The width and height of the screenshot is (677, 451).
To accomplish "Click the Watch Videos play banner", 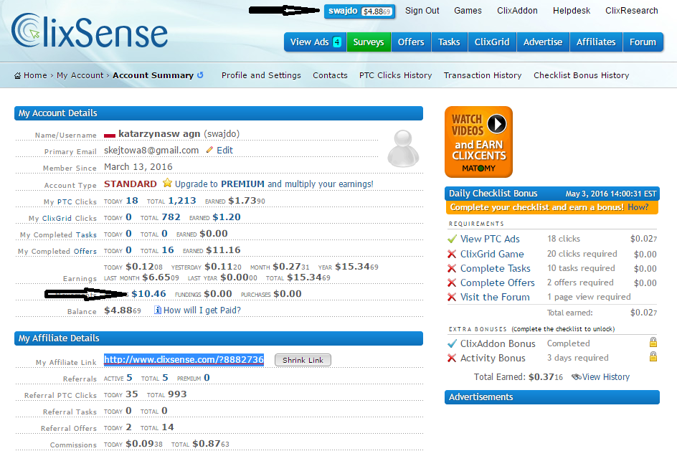I will point(478,141).
